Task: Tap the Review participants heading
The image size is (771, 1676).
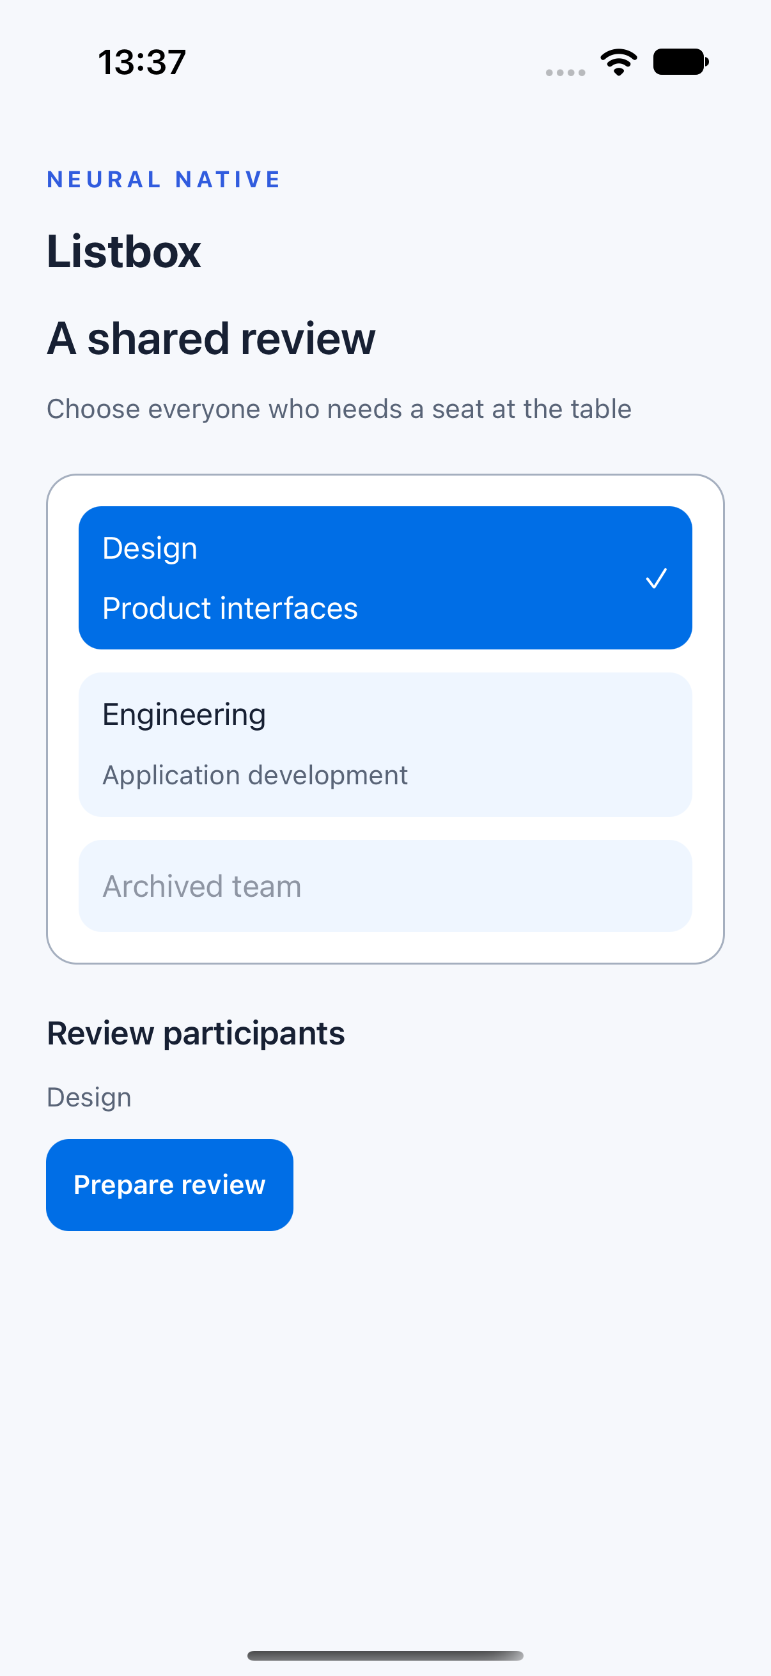Action: tap(196, 1033)
